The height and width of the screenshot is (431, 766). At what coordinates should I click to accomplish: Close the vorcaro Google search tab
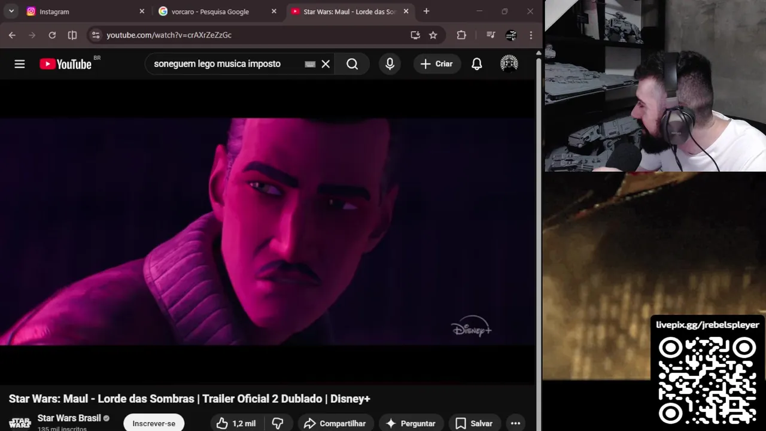pyautogui.click(x=274, y=11)
